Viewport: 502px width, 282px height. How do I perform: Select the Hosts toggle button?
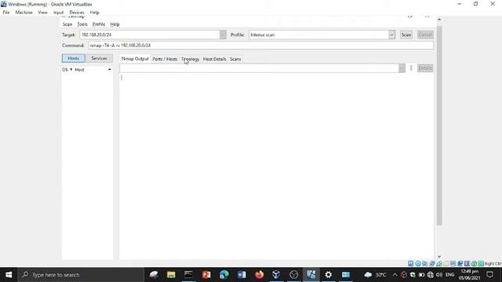[x=73, y=58]
